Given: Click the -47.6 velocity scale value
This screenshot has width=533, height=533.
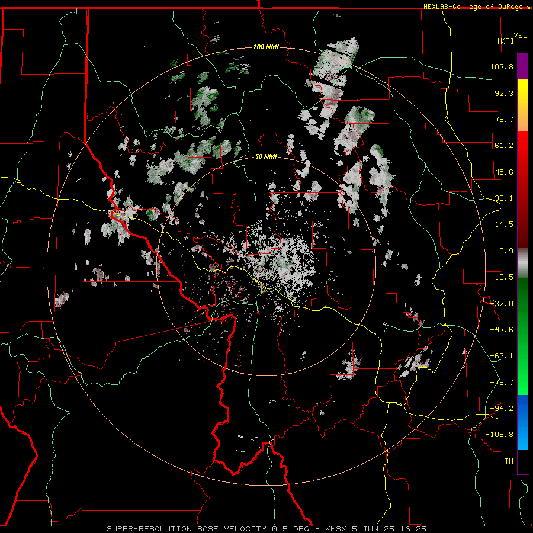Looking at the screenshot, I should point(502,330).
